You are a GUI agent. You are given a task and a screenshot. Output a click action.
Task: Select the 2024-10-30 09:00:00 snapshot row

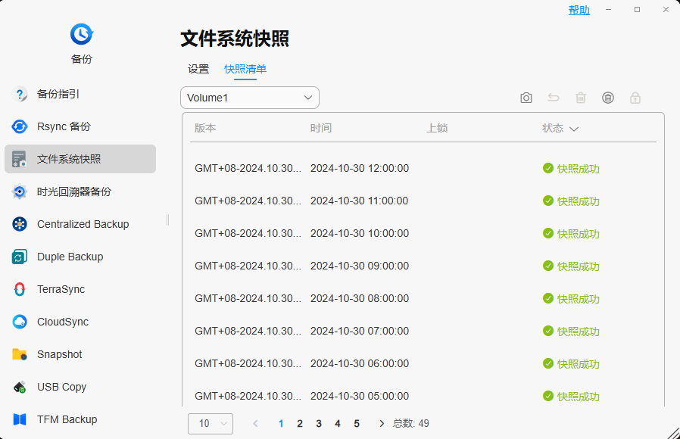click(x=423, y=266)
